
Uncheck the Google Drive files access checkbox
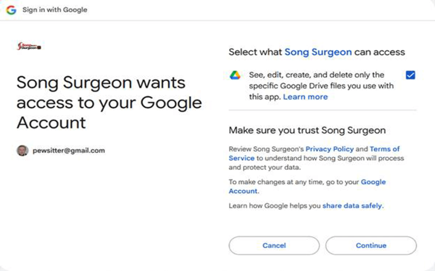[410, 75]
